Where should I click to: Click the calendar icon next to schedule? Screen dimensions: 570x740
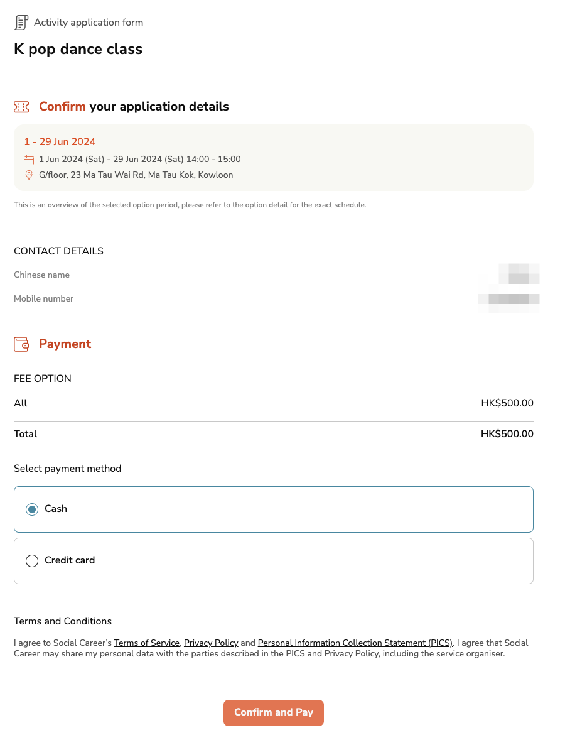click(29, 160)
